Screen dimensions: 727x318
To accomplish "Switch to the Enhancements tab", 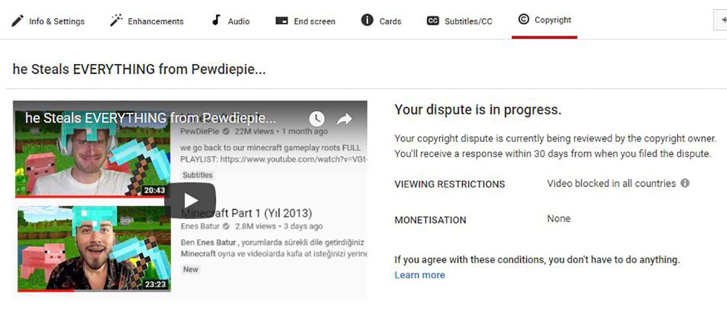I will tap(147, 21).
